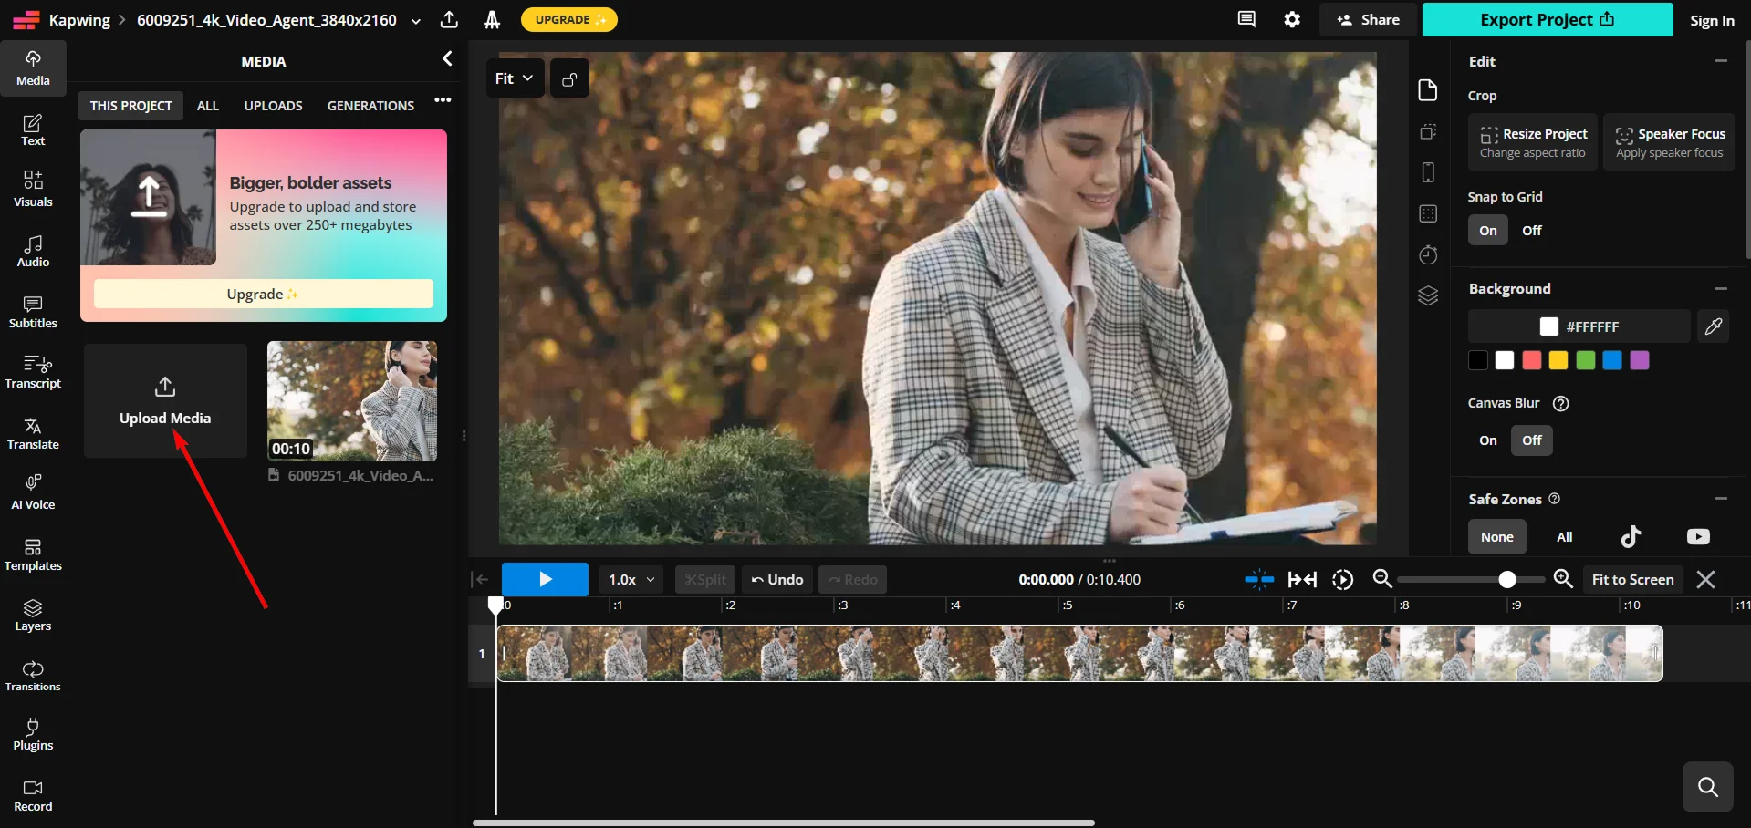
Task: Select the YouTube safe zone icon
Action: click(1697, 536)
